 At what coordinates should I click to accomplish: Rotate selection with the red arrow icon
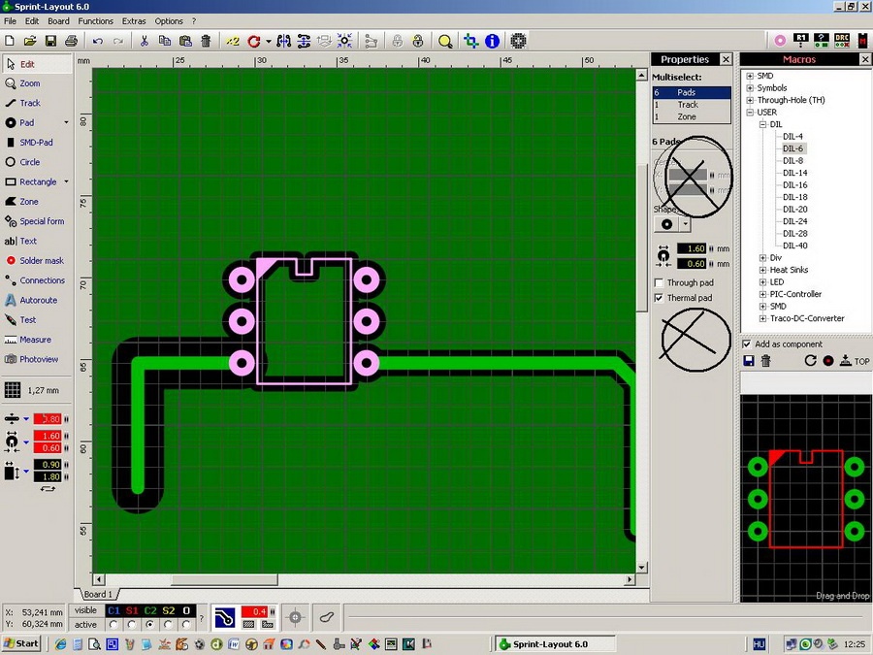[254, 41]
